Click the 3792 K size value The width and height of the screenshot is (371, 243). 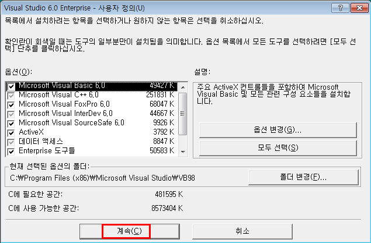[164, 132]
